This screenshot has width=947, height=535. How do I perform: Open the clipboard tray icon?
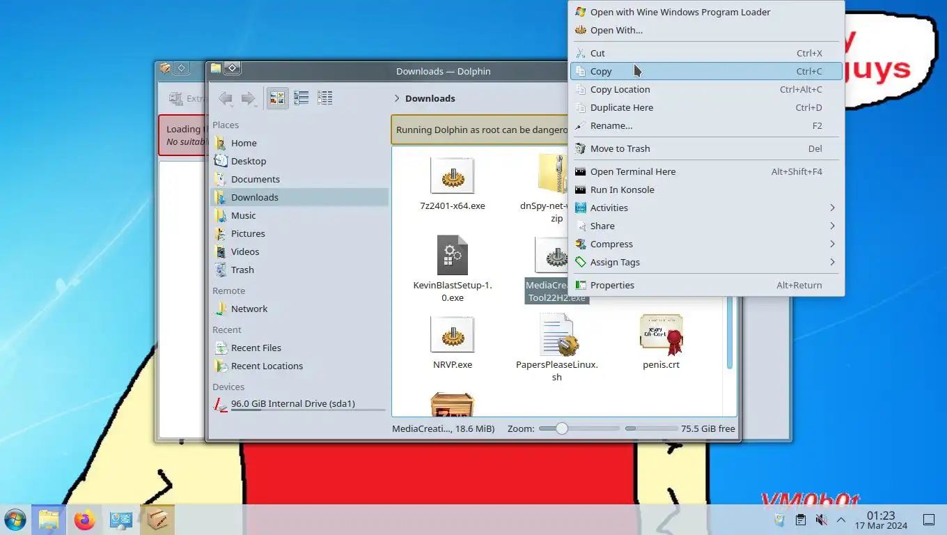point(801,520)
